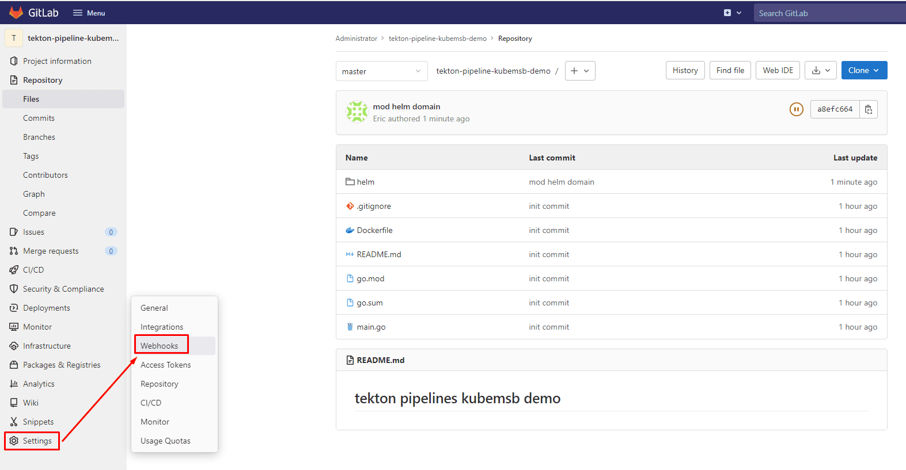This screenshot has width=906, height=470.
Task: Click the Wiki icon in the sidebar
Action: click(14, 403)
